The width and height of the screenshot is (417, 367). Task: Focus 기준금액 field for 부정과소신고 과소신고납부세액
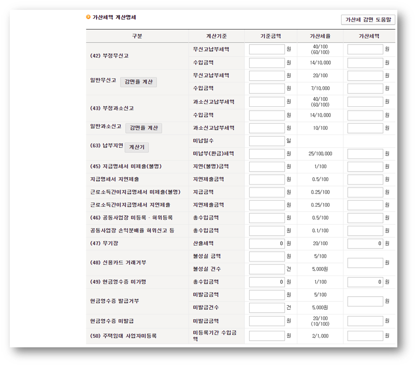(267, 102)
